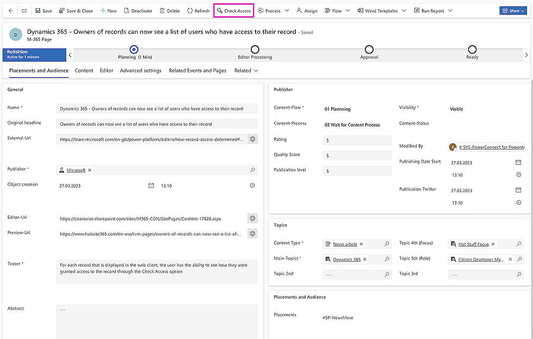This screenshot has width=533, height=339.
Task: Open Related Events and Pages tab
Action: pos(197,70)
